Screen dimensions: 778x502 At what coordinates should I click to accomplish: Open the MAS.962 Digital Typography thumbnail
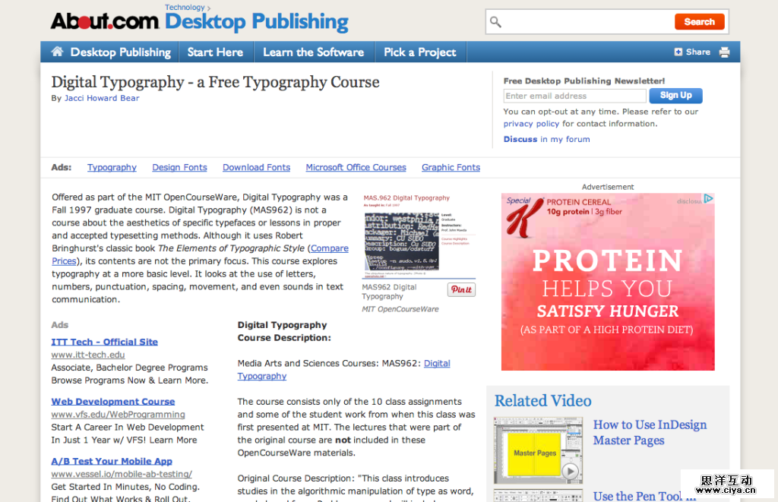pos(419,236)
